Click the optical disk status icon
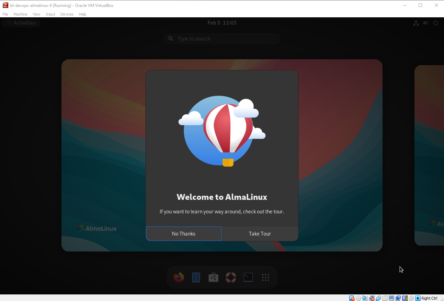This screenshot has height=301, width=444. 358,298
